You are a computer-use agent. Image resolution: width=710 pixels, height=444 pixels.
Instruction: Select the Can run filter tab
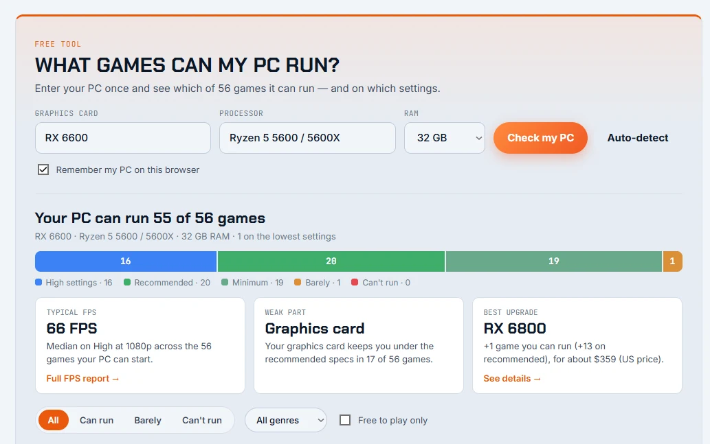pyautogui.click(x=96, y=420)
